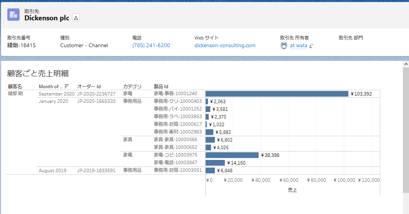Click change owner icon next to at wata
The height and width of the screenshot is (214, 409).
311,46
